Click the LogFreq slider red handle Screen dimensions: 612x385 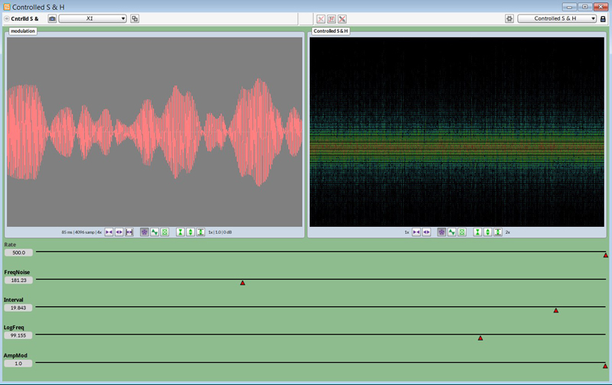tap(480, 338)
